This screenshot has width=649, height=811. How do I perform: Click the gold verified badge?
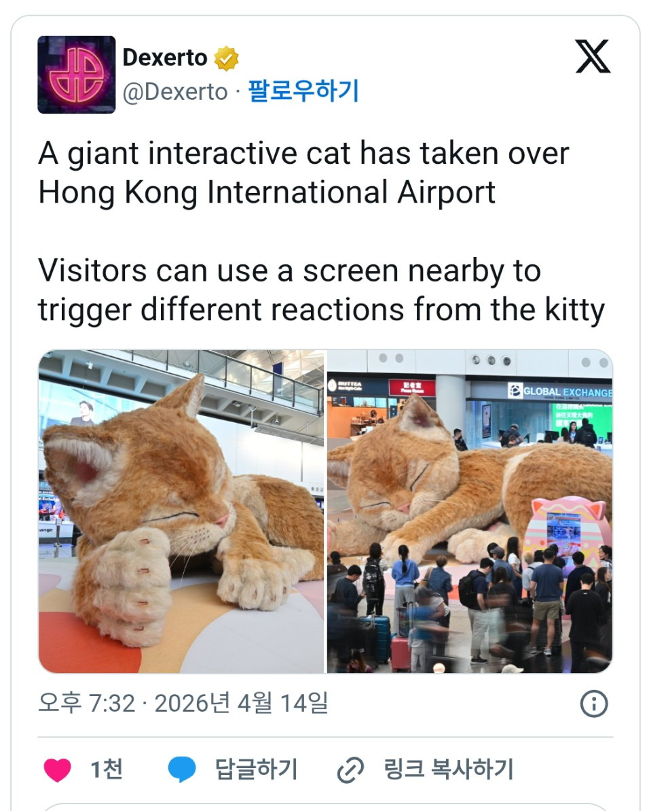226,58
